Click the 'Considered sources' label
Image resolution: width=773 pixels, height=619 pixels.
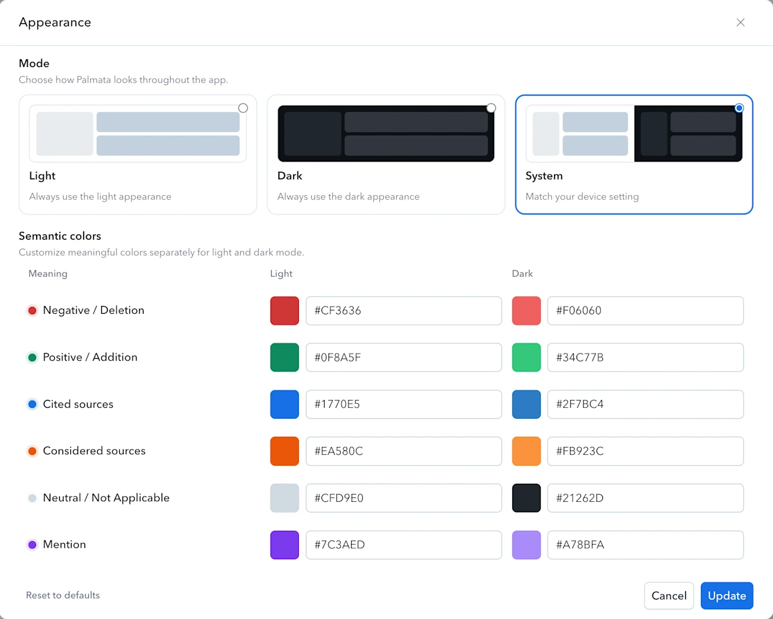tap(94, 451)
